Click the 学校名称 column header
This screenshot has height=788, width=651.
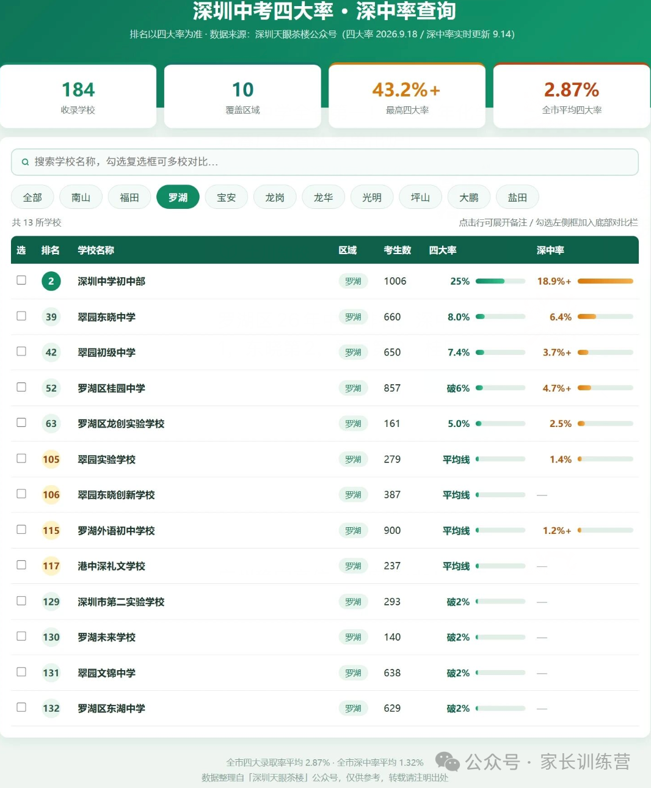click(96, 250)
